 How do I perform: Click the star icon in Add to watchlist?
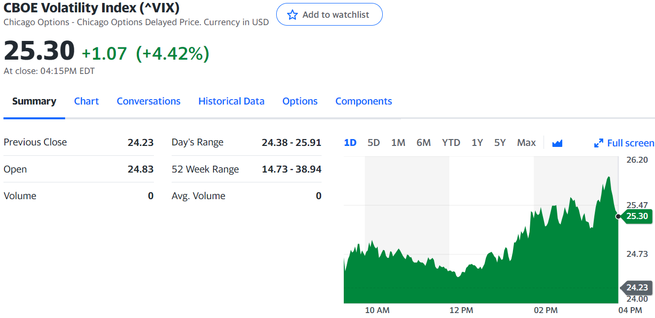292,15
